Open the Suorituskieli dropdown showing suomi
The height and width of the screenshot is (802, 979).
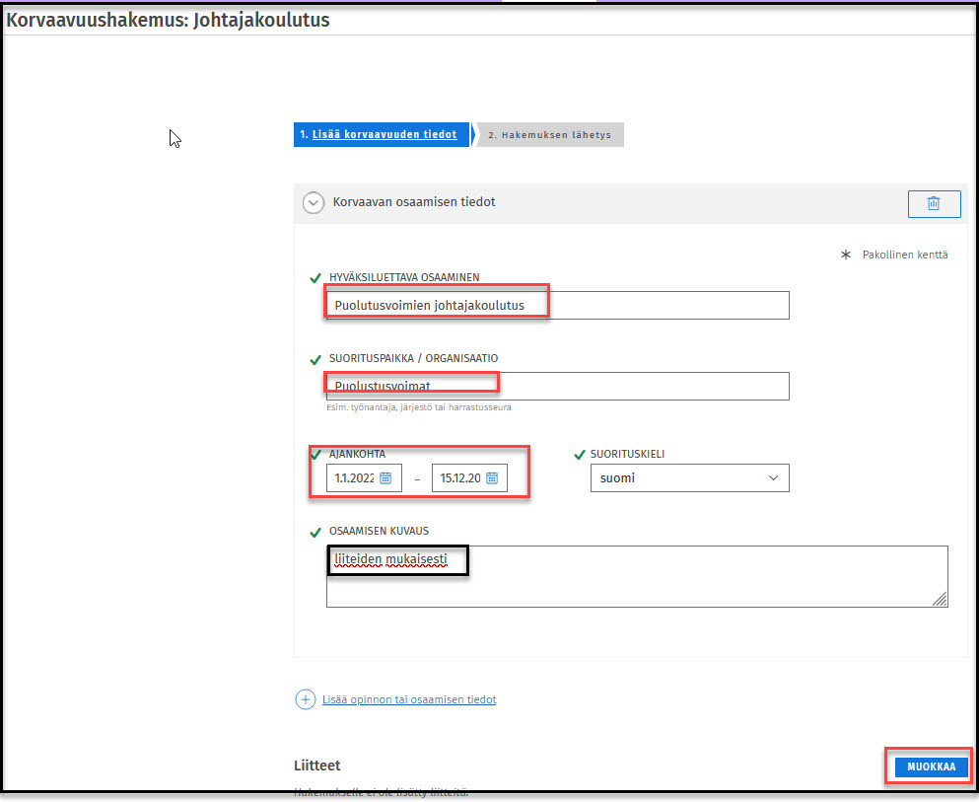pyautogui.click(x=689, y=477)
